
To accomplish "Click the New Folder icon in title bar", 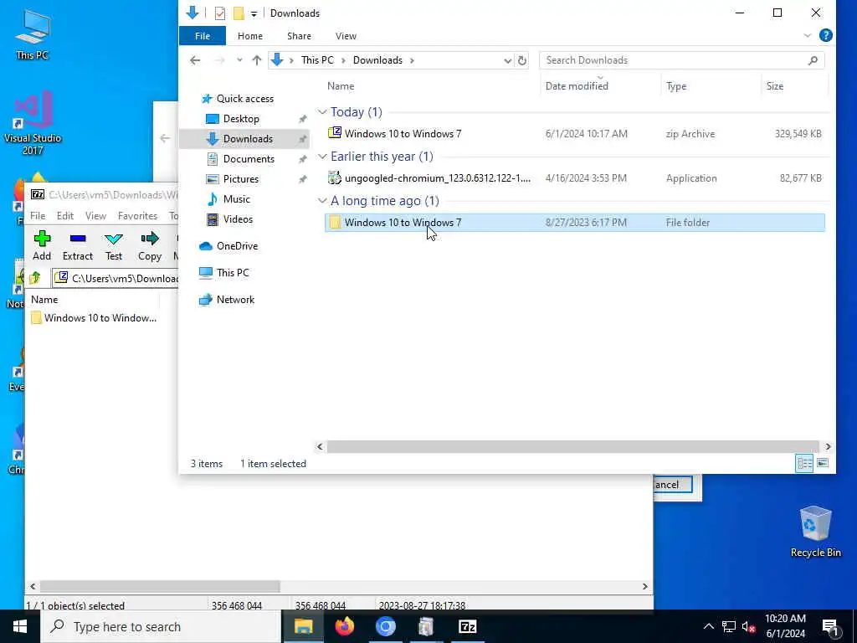I will coord(239,13).
